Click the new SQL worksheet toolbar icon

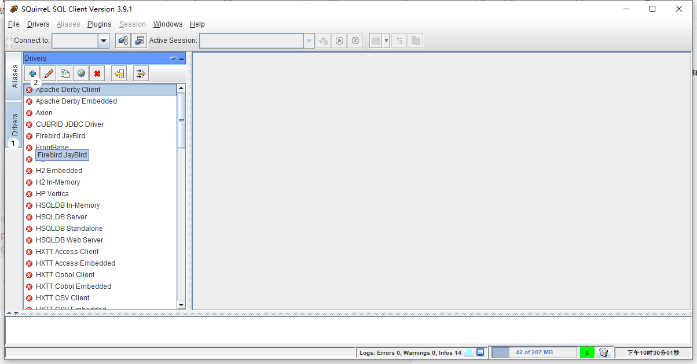(x=376, y=41)
